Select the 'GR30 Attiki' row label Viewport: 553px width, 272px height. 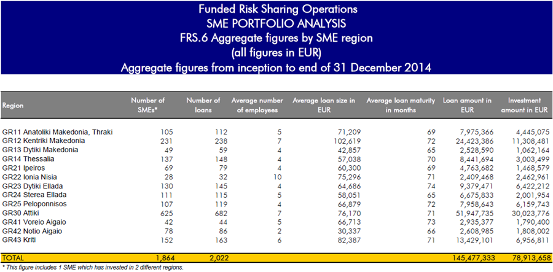(20, 213)
